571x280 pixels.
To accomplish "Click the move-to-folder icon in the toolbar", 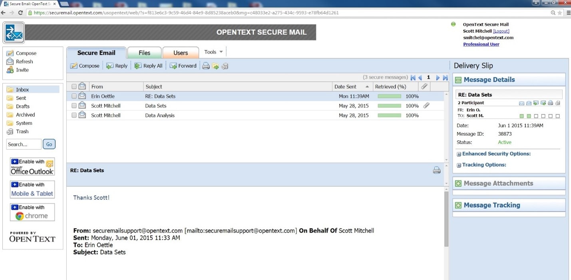I will [x=215, y=66].
